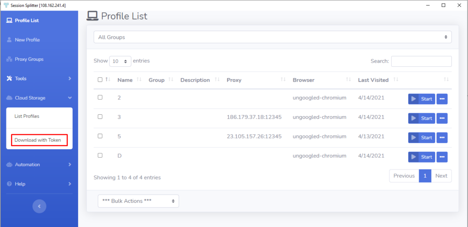Start profile D
The height and width of the screenshot is (227, 468).
pyautogui.click(x=421, y=157)
